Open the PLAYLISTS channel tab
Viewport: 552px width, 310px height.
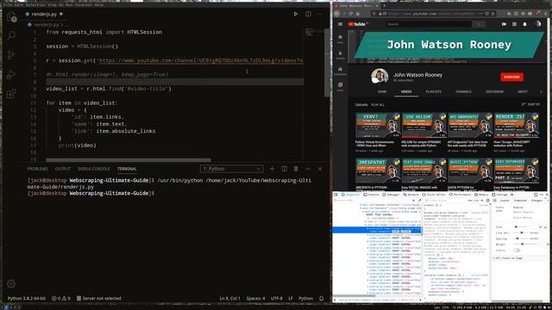pos(433,92)
